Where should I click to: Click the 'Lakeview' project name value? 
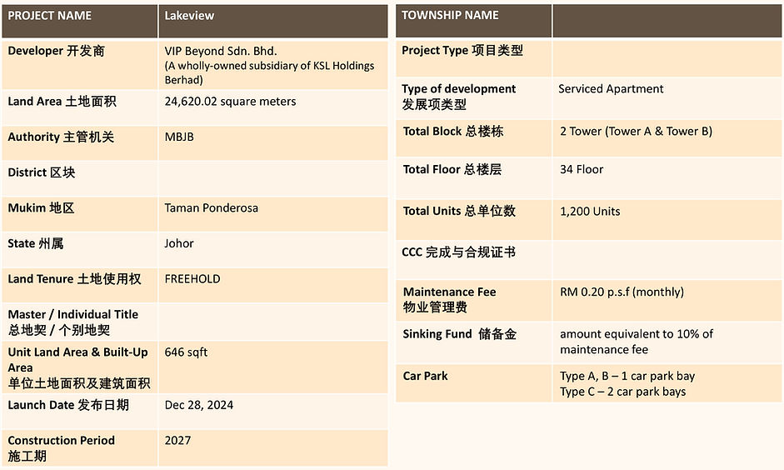[189, 16]
